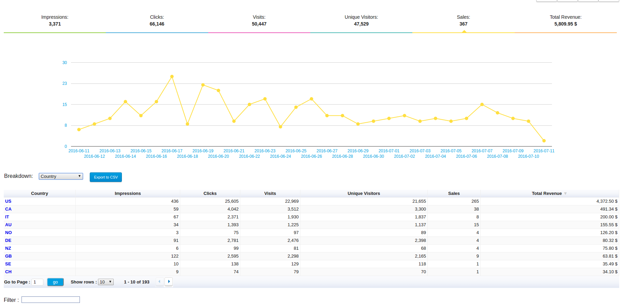This screenshot has height=308, width=625.
Task: Click the previous page arrow
Action: pos(159,281)
